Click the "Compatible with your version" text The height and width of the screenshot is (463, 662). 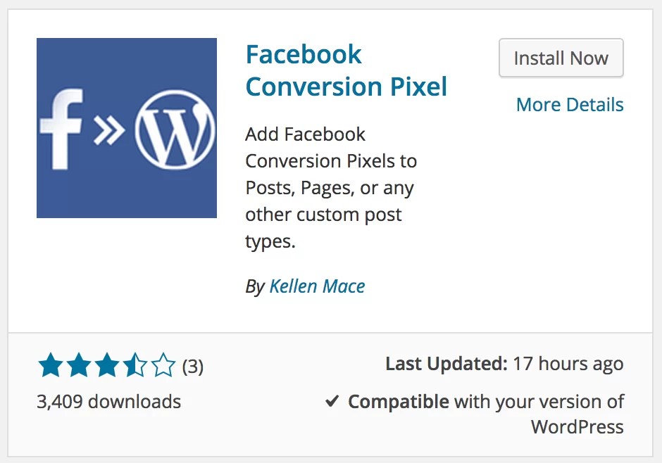click(486, 402)
